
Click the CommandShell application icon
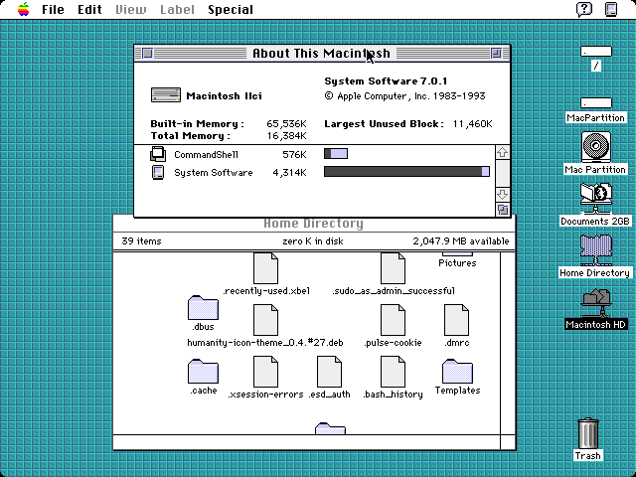(x=158, y=154)
